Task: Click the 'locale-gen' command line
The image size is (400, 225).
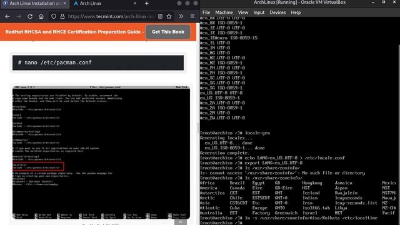Action: 235,133
